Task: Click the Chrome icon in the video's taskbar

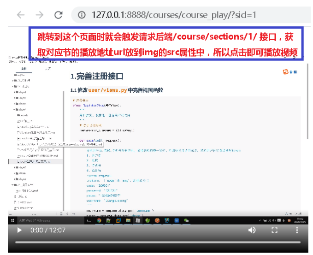Action: click(99, 220)
